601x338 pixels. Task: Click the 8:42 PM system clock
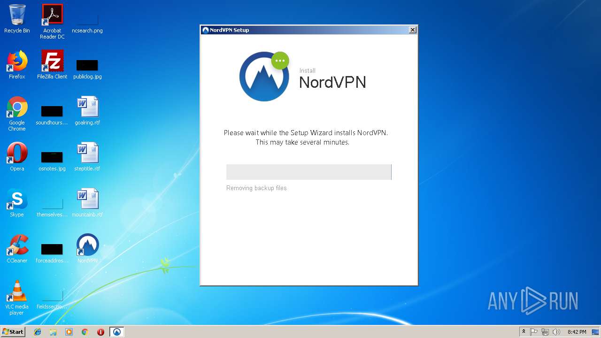point(577,332)
